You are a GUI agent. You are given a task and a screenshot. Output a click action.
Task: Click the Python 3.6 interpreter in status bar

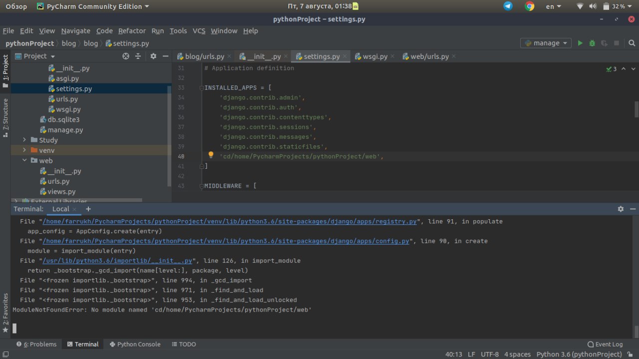pos(579,354)
